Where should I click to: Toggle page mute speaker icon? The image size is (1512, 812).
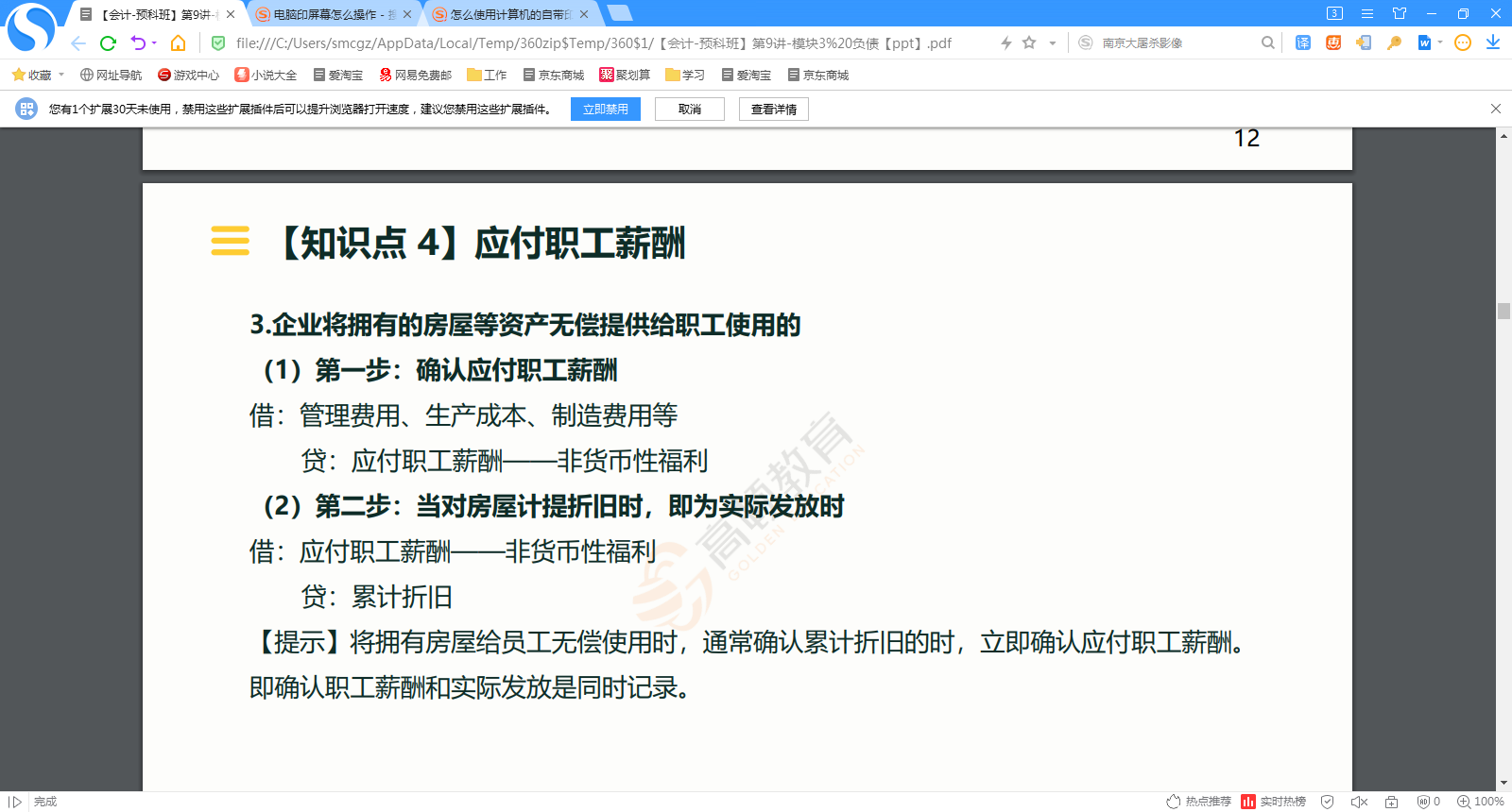click(x=1359, y=802)
